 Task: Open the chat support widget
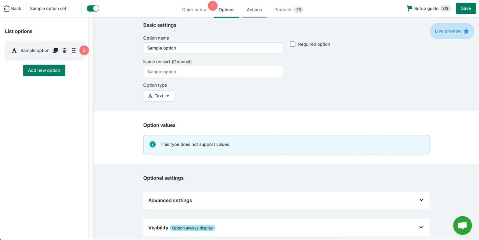pos(462,225)
